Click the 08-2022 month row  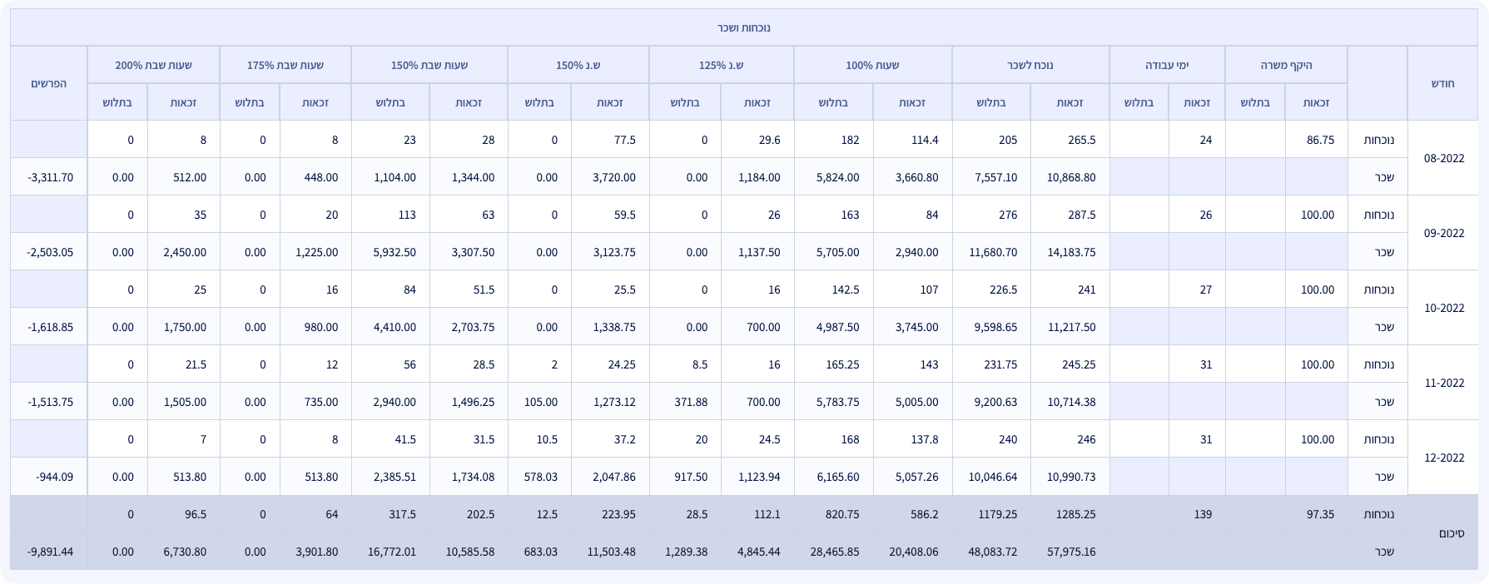pos(1443,158)
